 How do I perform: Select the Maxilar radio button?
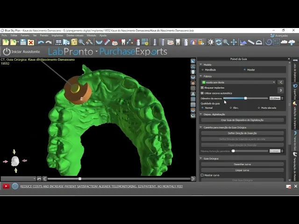245,70
